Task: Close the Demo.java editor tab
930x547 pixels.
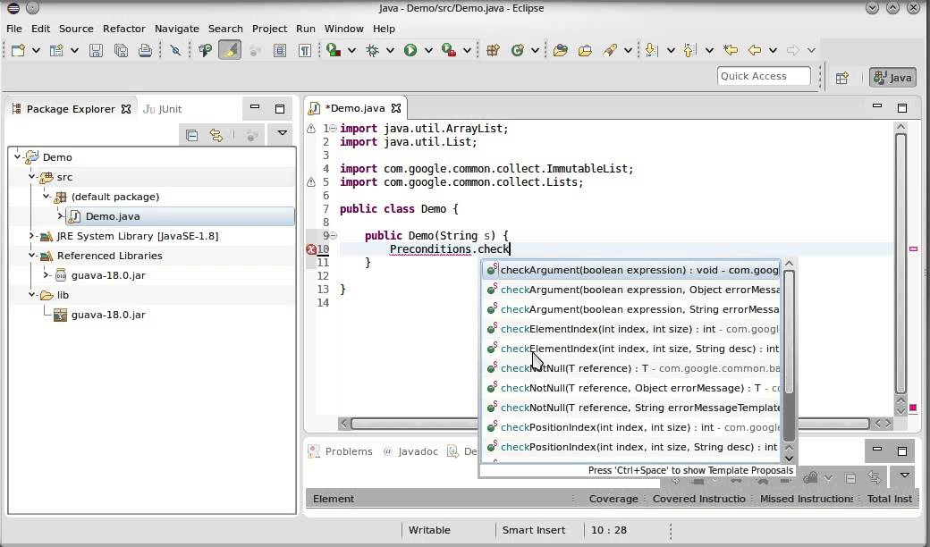Action: [396, 108]
